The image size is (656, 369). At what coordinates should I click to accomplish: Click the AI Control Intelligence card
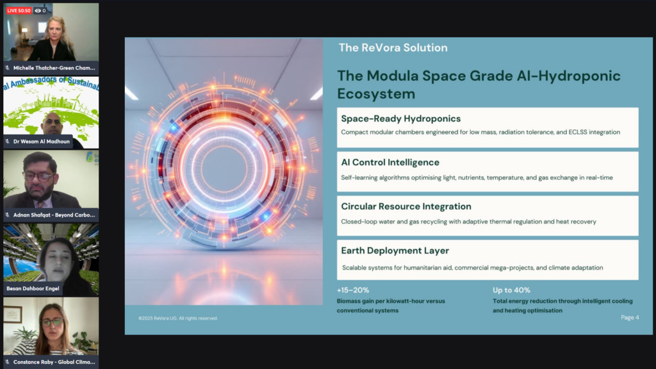click(x=488, y=171)
